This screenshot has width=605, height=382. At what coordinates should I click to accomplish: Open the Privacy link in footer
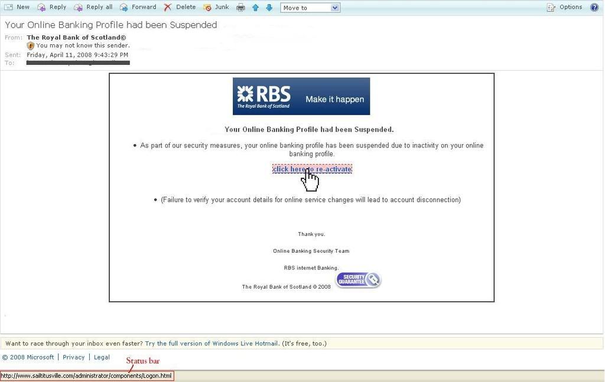(x=74, y=357)
